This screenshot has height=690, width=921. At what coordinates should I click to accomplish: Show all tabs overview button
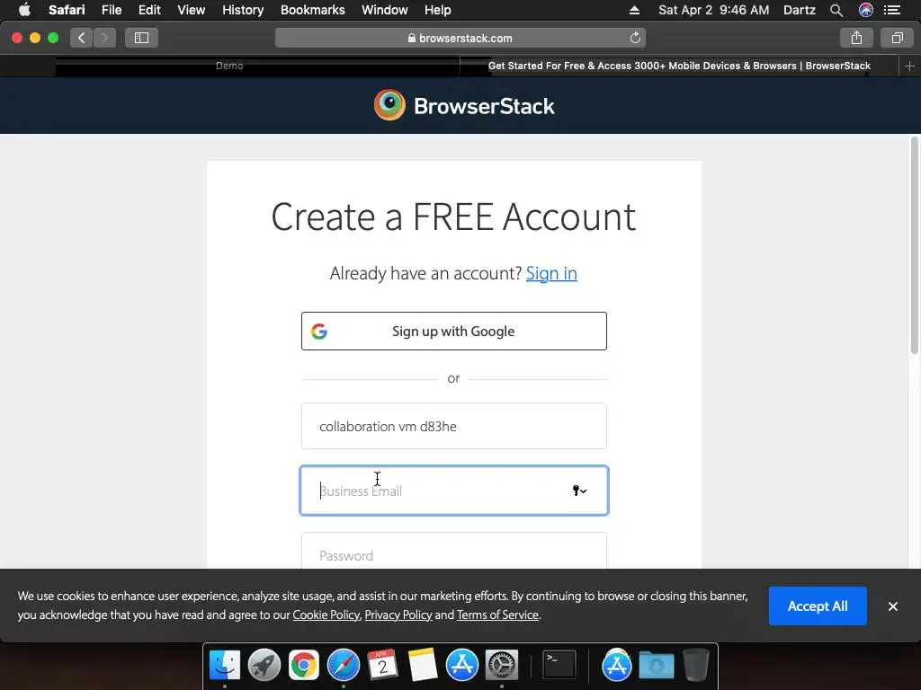coord(897,38)
